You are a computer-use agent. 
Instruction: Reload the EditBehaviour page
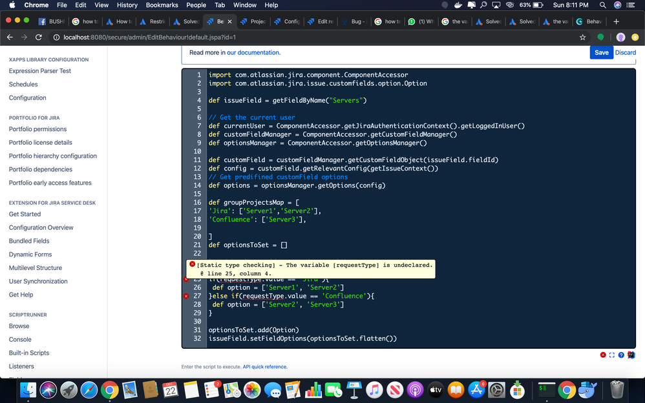click(x=39, y=37)
